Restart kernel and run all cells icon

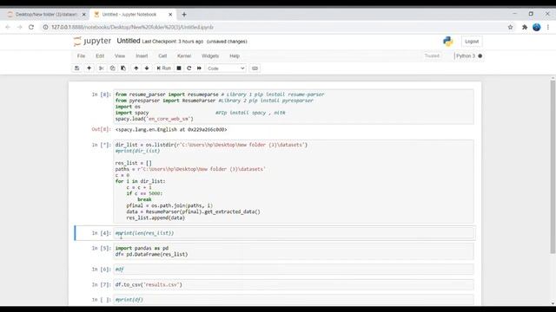pyautogui.click(x=199, y=68)
